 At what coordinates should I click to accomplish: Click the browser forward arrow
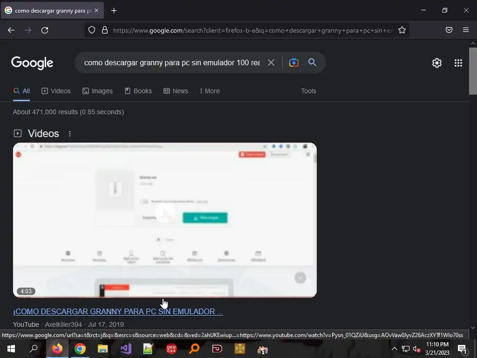[28, 30]
